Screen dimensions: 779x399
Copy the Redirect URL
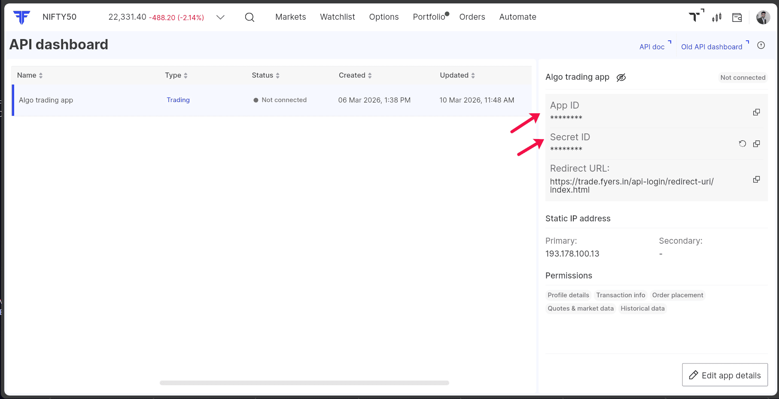pos(756,179)
